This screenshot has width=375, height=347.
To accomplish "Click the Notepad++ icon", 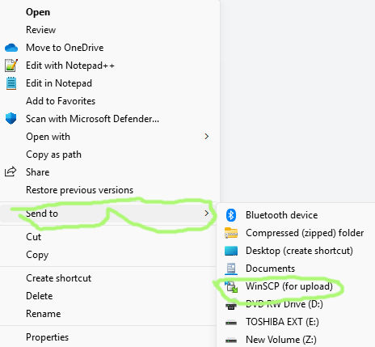I will [x=11, y=66].
